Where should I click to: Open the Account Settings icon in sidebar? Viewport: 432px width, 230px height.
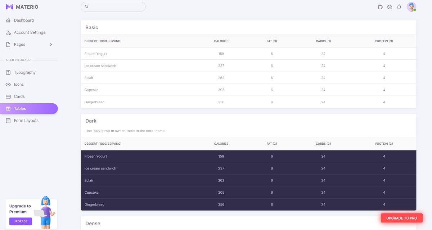click(x=8, y=32)
